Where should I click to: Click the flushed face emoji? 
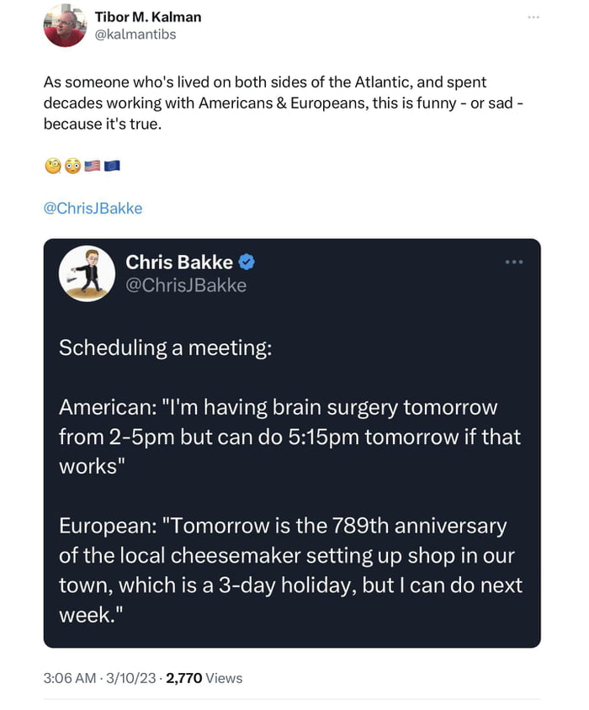click(x=72, y=166)
